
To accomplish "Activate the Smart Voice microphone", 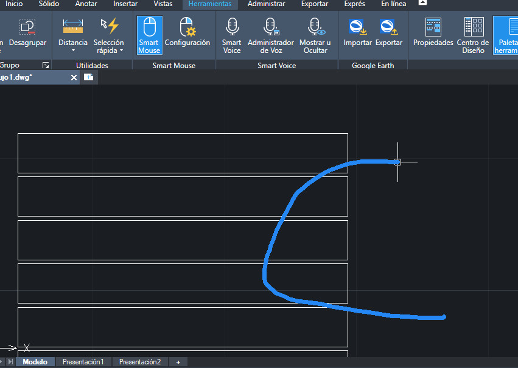I will coord(232,27).
